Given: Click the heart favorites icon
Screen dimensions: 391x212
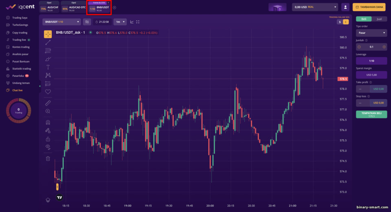Looking at the screenshot, I should click(48, 92).
